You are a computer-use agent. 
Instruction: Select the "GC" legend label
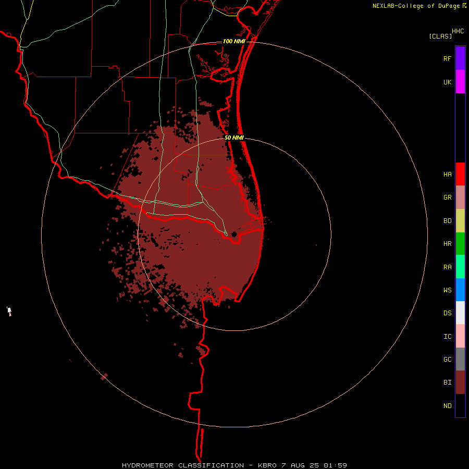pyautogui.click(x=447, y=360)
